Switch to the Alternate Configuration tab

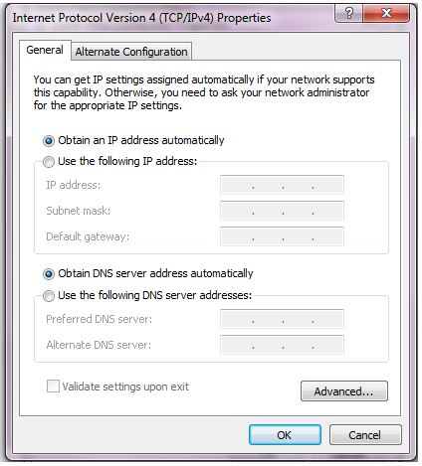coord(131,52)
